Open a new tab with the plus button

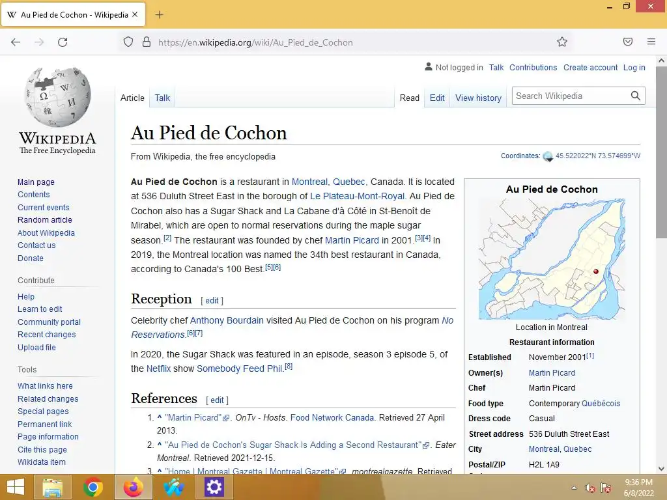tap(159, 15)
